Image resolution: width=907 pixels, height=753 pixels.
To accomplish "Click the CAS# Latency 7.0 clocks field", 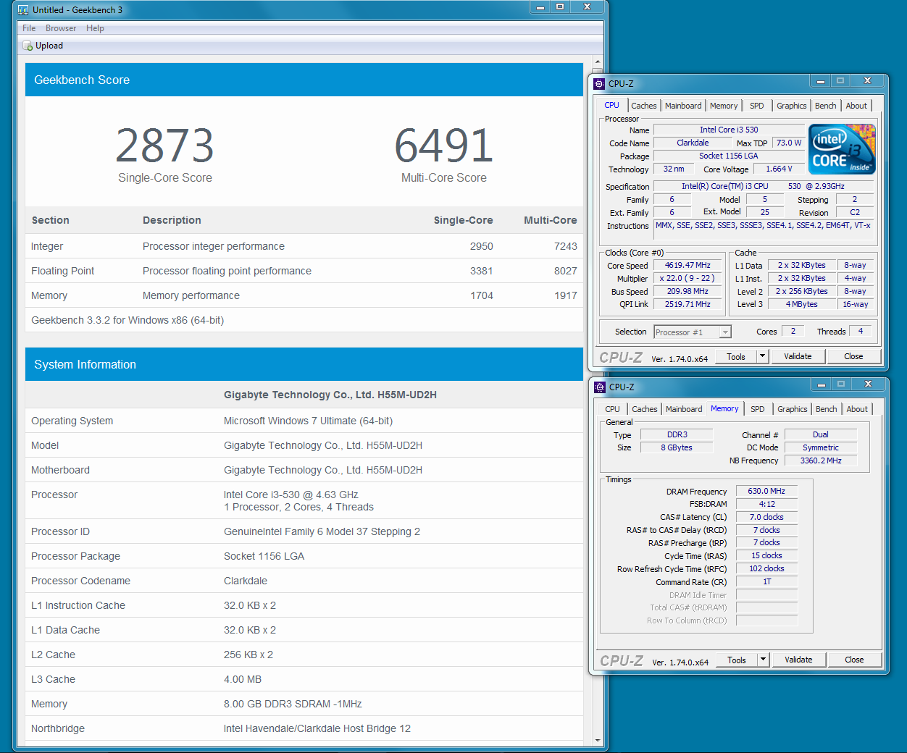I will tap(766, 517).
